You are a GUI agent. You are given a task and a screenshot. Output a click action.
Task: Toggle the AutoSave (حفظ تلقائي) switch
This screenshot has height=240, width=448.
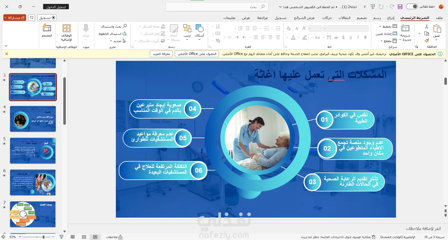(x=412, y=6)
